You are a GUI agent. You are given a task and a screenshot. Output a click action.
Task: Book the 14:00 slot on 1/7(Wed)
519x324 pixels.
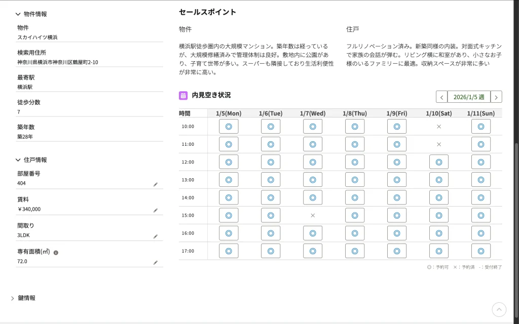[x=313, y=197]
